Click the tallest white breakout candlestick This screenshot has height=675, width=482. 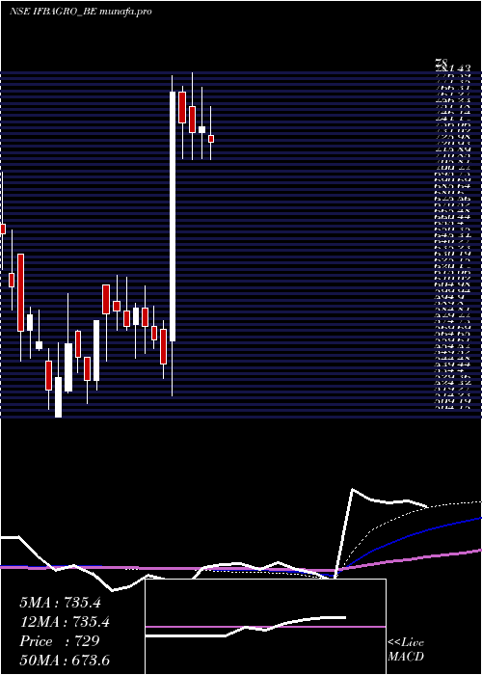tap(173, 217)
